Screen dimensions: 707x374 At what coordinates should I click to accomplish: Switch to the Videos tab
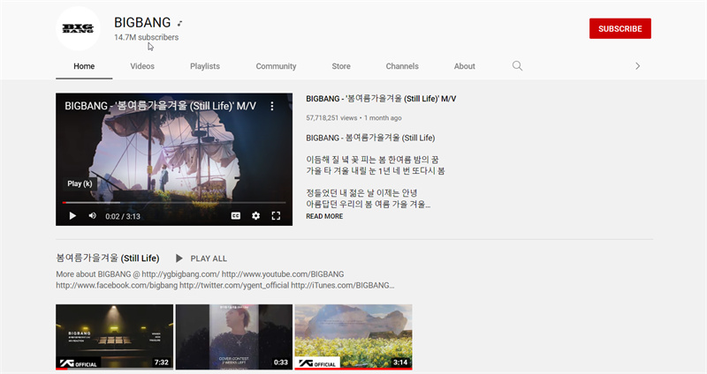tap(142, 66)
